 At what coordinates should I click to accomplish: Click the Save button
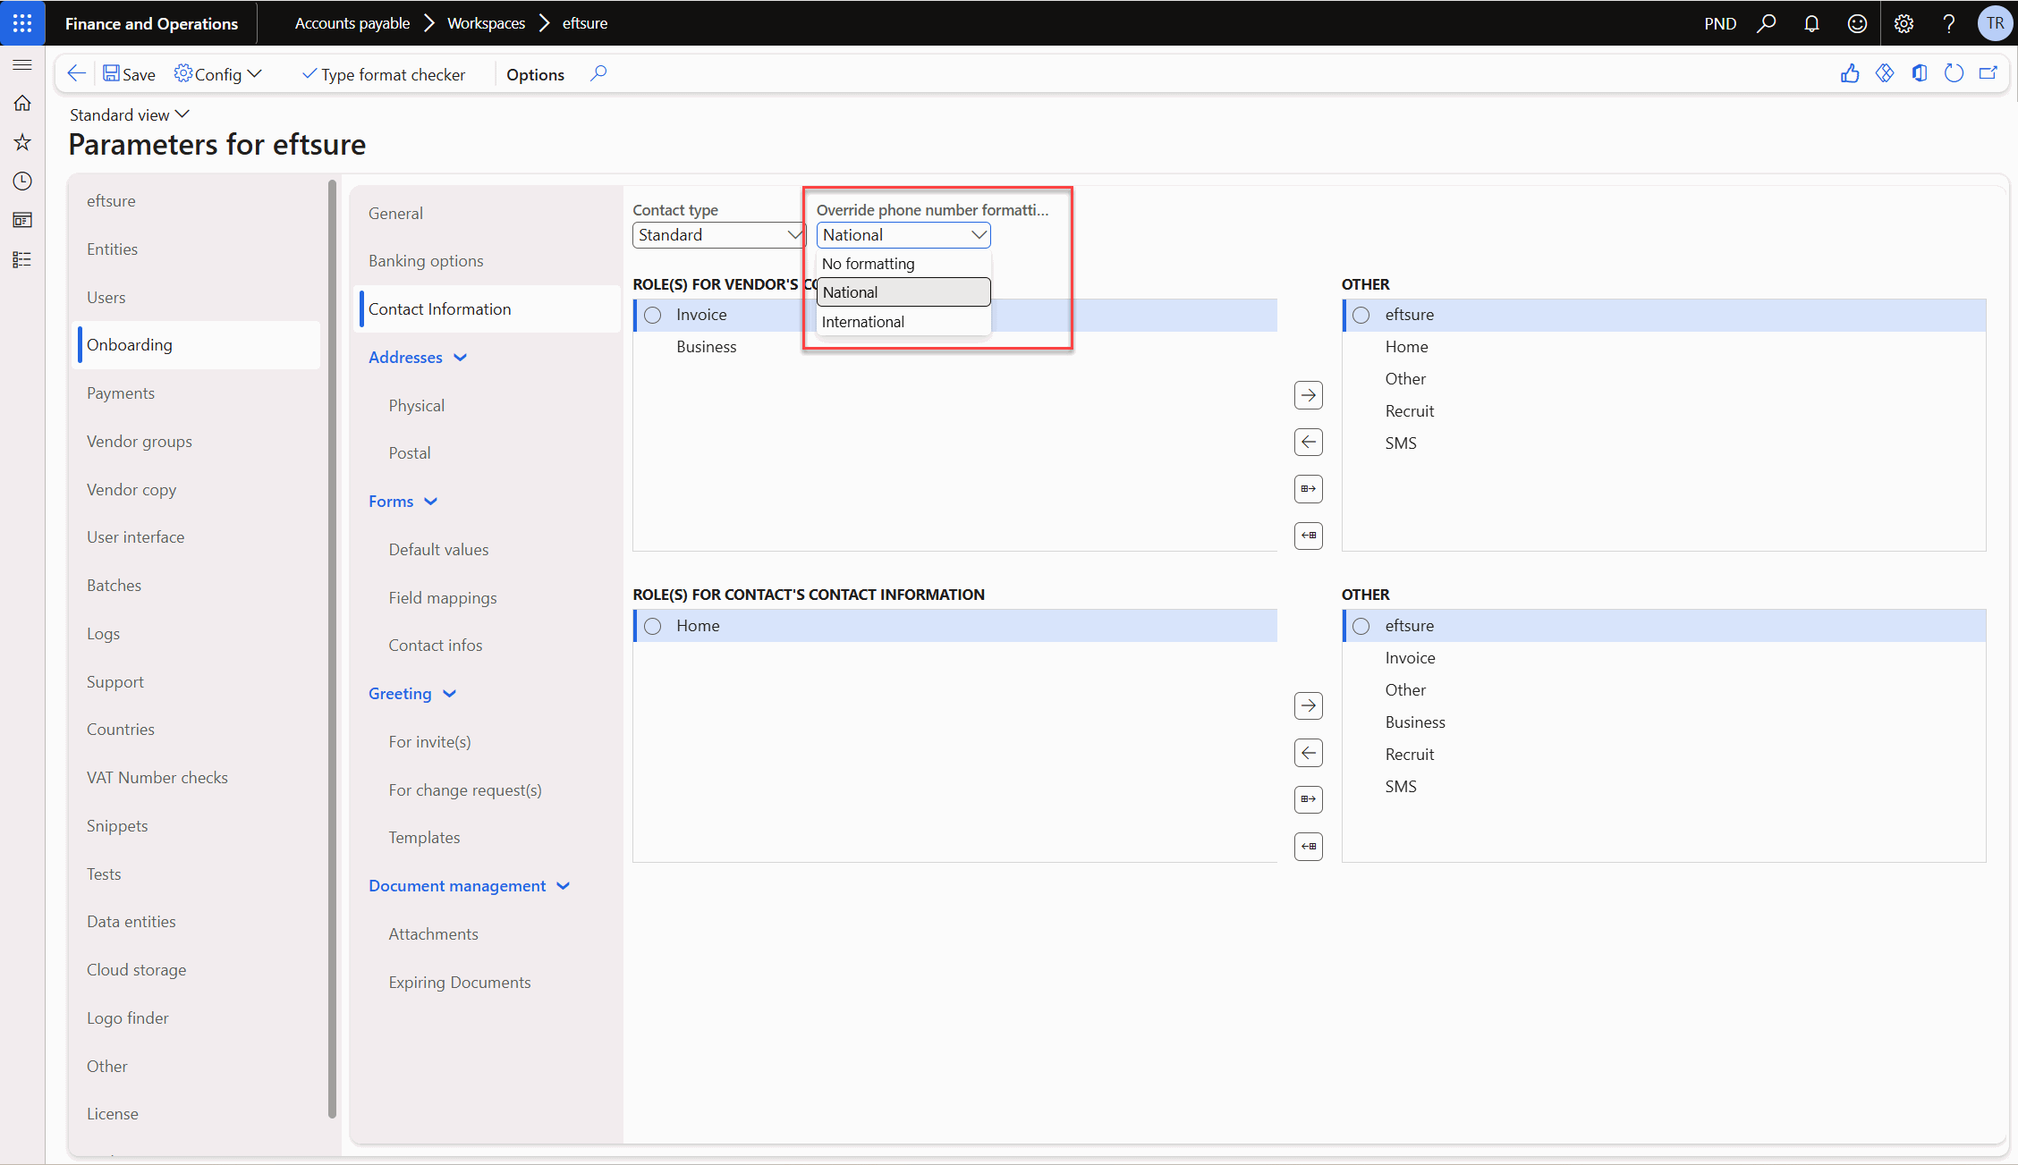point(130,74)
